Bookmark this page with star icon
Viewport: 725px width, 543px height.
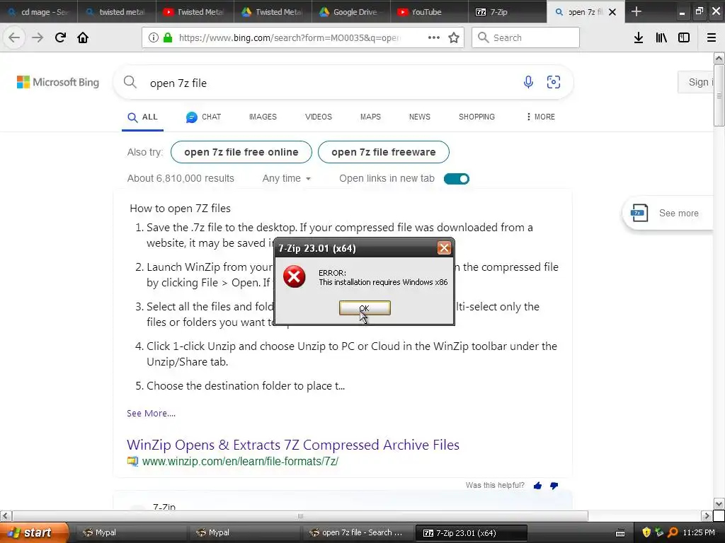point(454,37)
